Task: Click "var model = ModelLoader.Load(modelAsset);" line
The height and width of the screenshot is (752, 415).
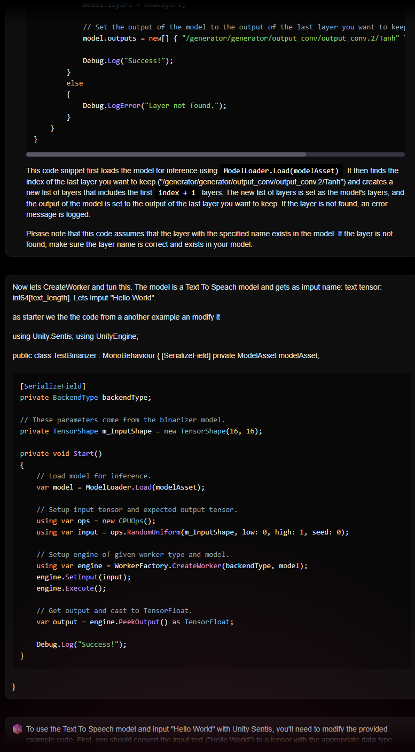Action: [120, 487]
